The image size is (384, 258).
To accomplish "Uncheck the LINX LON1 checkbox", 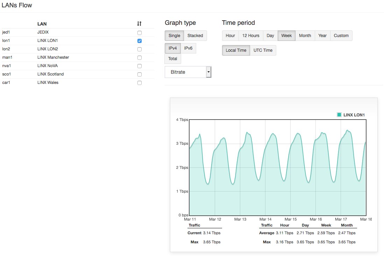I will point(139,41).
